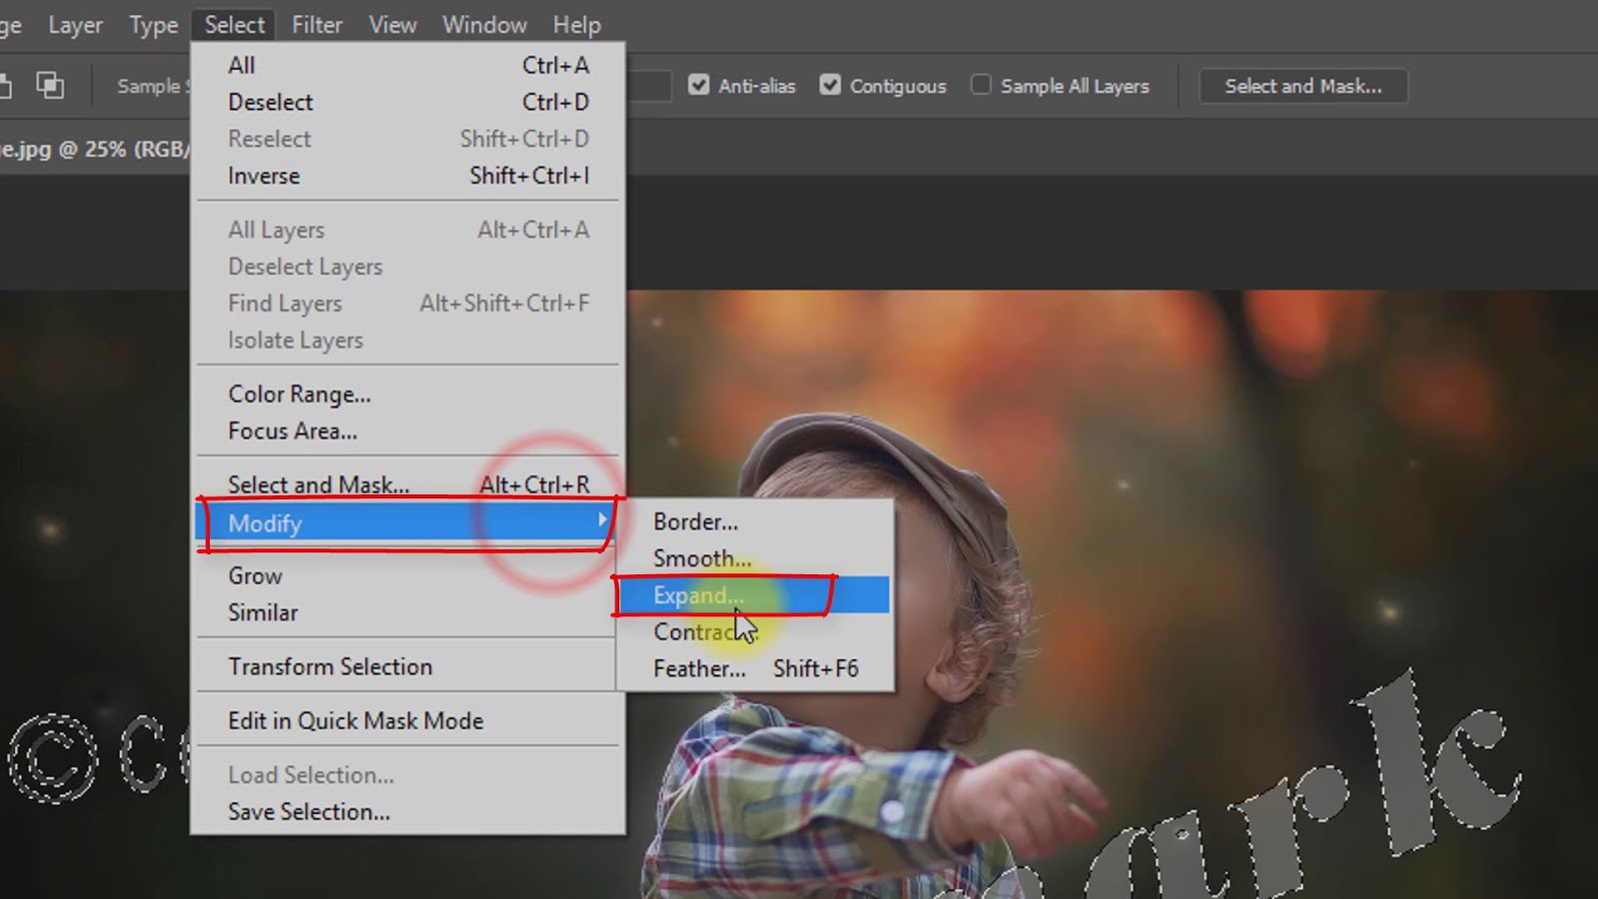
Task: Click the Intersect with selection icon
Action: tap(50, 85)
